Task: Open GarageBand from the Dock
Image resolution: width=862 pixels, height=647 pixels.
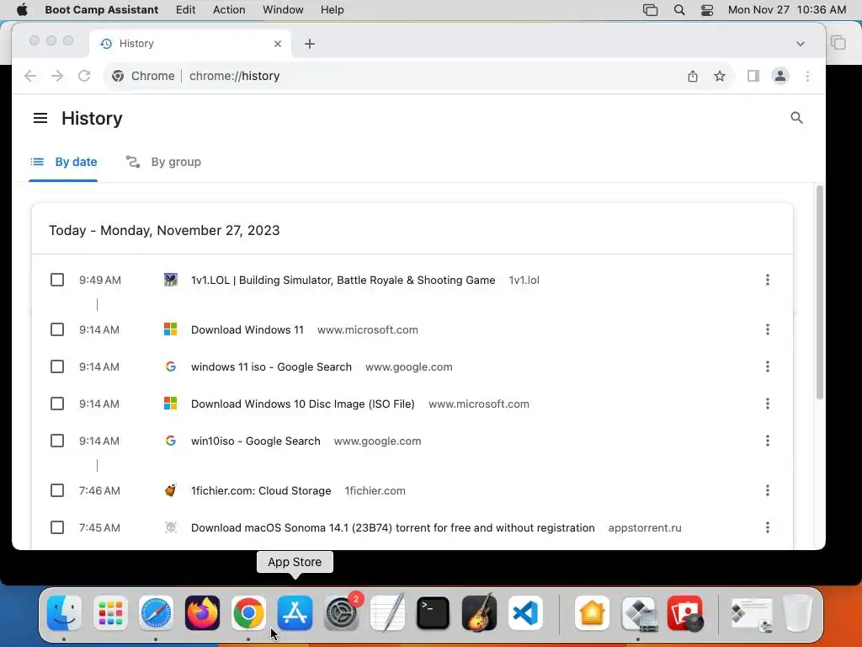Action: [x=479, y=613]
